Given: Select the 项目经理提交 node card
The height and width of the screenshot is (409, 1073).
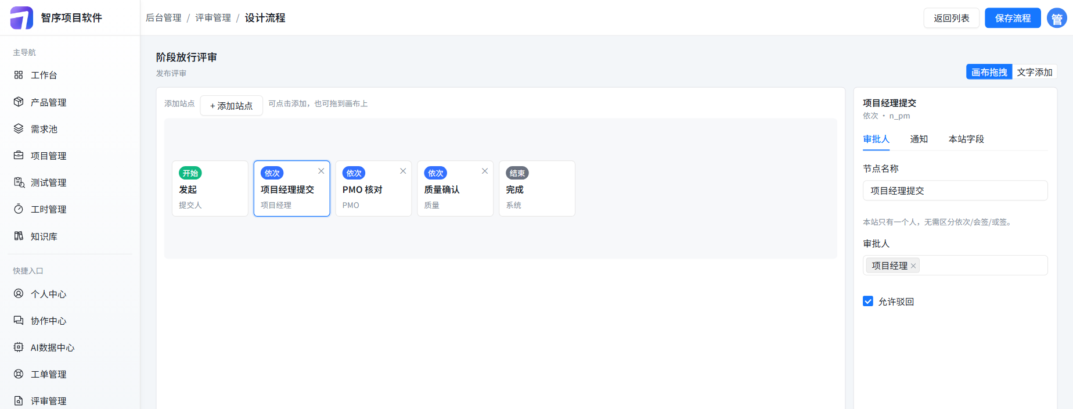Looking at the screenshot, I should [x=292, y=188].
